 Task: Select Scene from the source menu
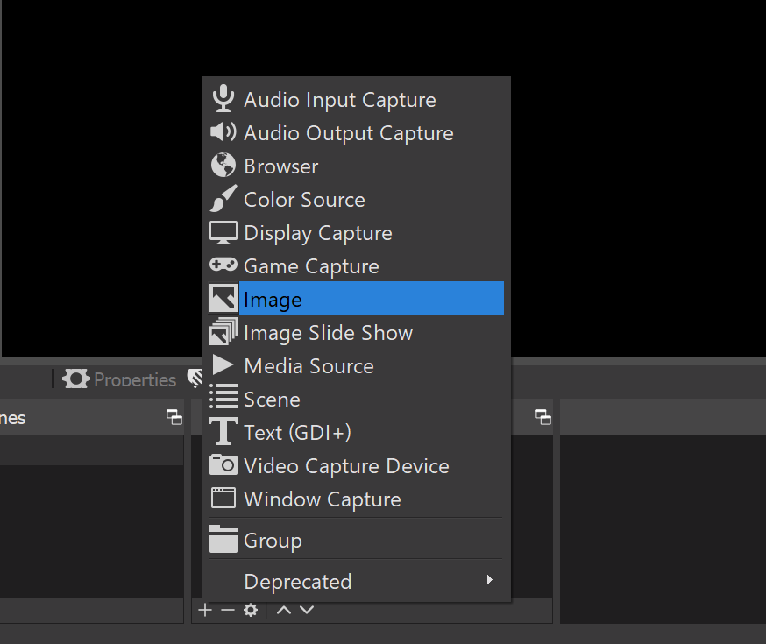click(272, 400)
